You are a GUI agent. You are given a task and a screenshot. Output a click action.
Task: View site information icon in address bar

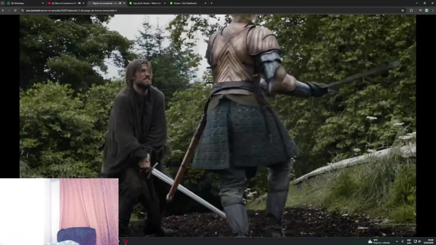click(x=23, y=10)
